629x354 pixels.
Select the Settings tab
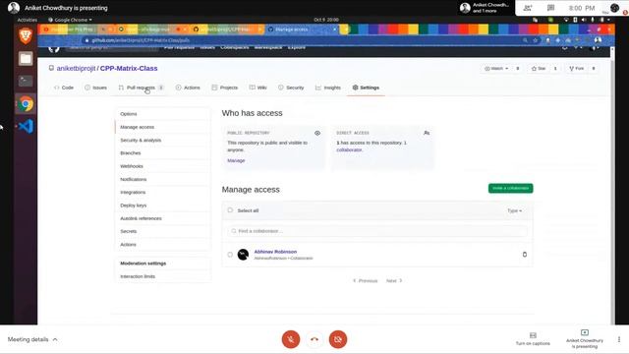pos(366,88)
